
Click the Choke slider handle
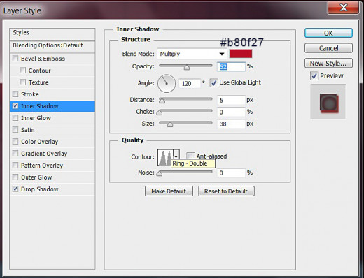coord(160,112)
